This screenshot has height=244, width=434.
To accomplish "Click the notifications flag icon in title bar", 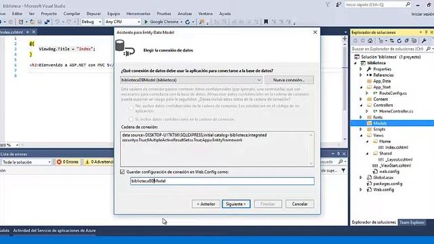I will click(x=328, y=5).
